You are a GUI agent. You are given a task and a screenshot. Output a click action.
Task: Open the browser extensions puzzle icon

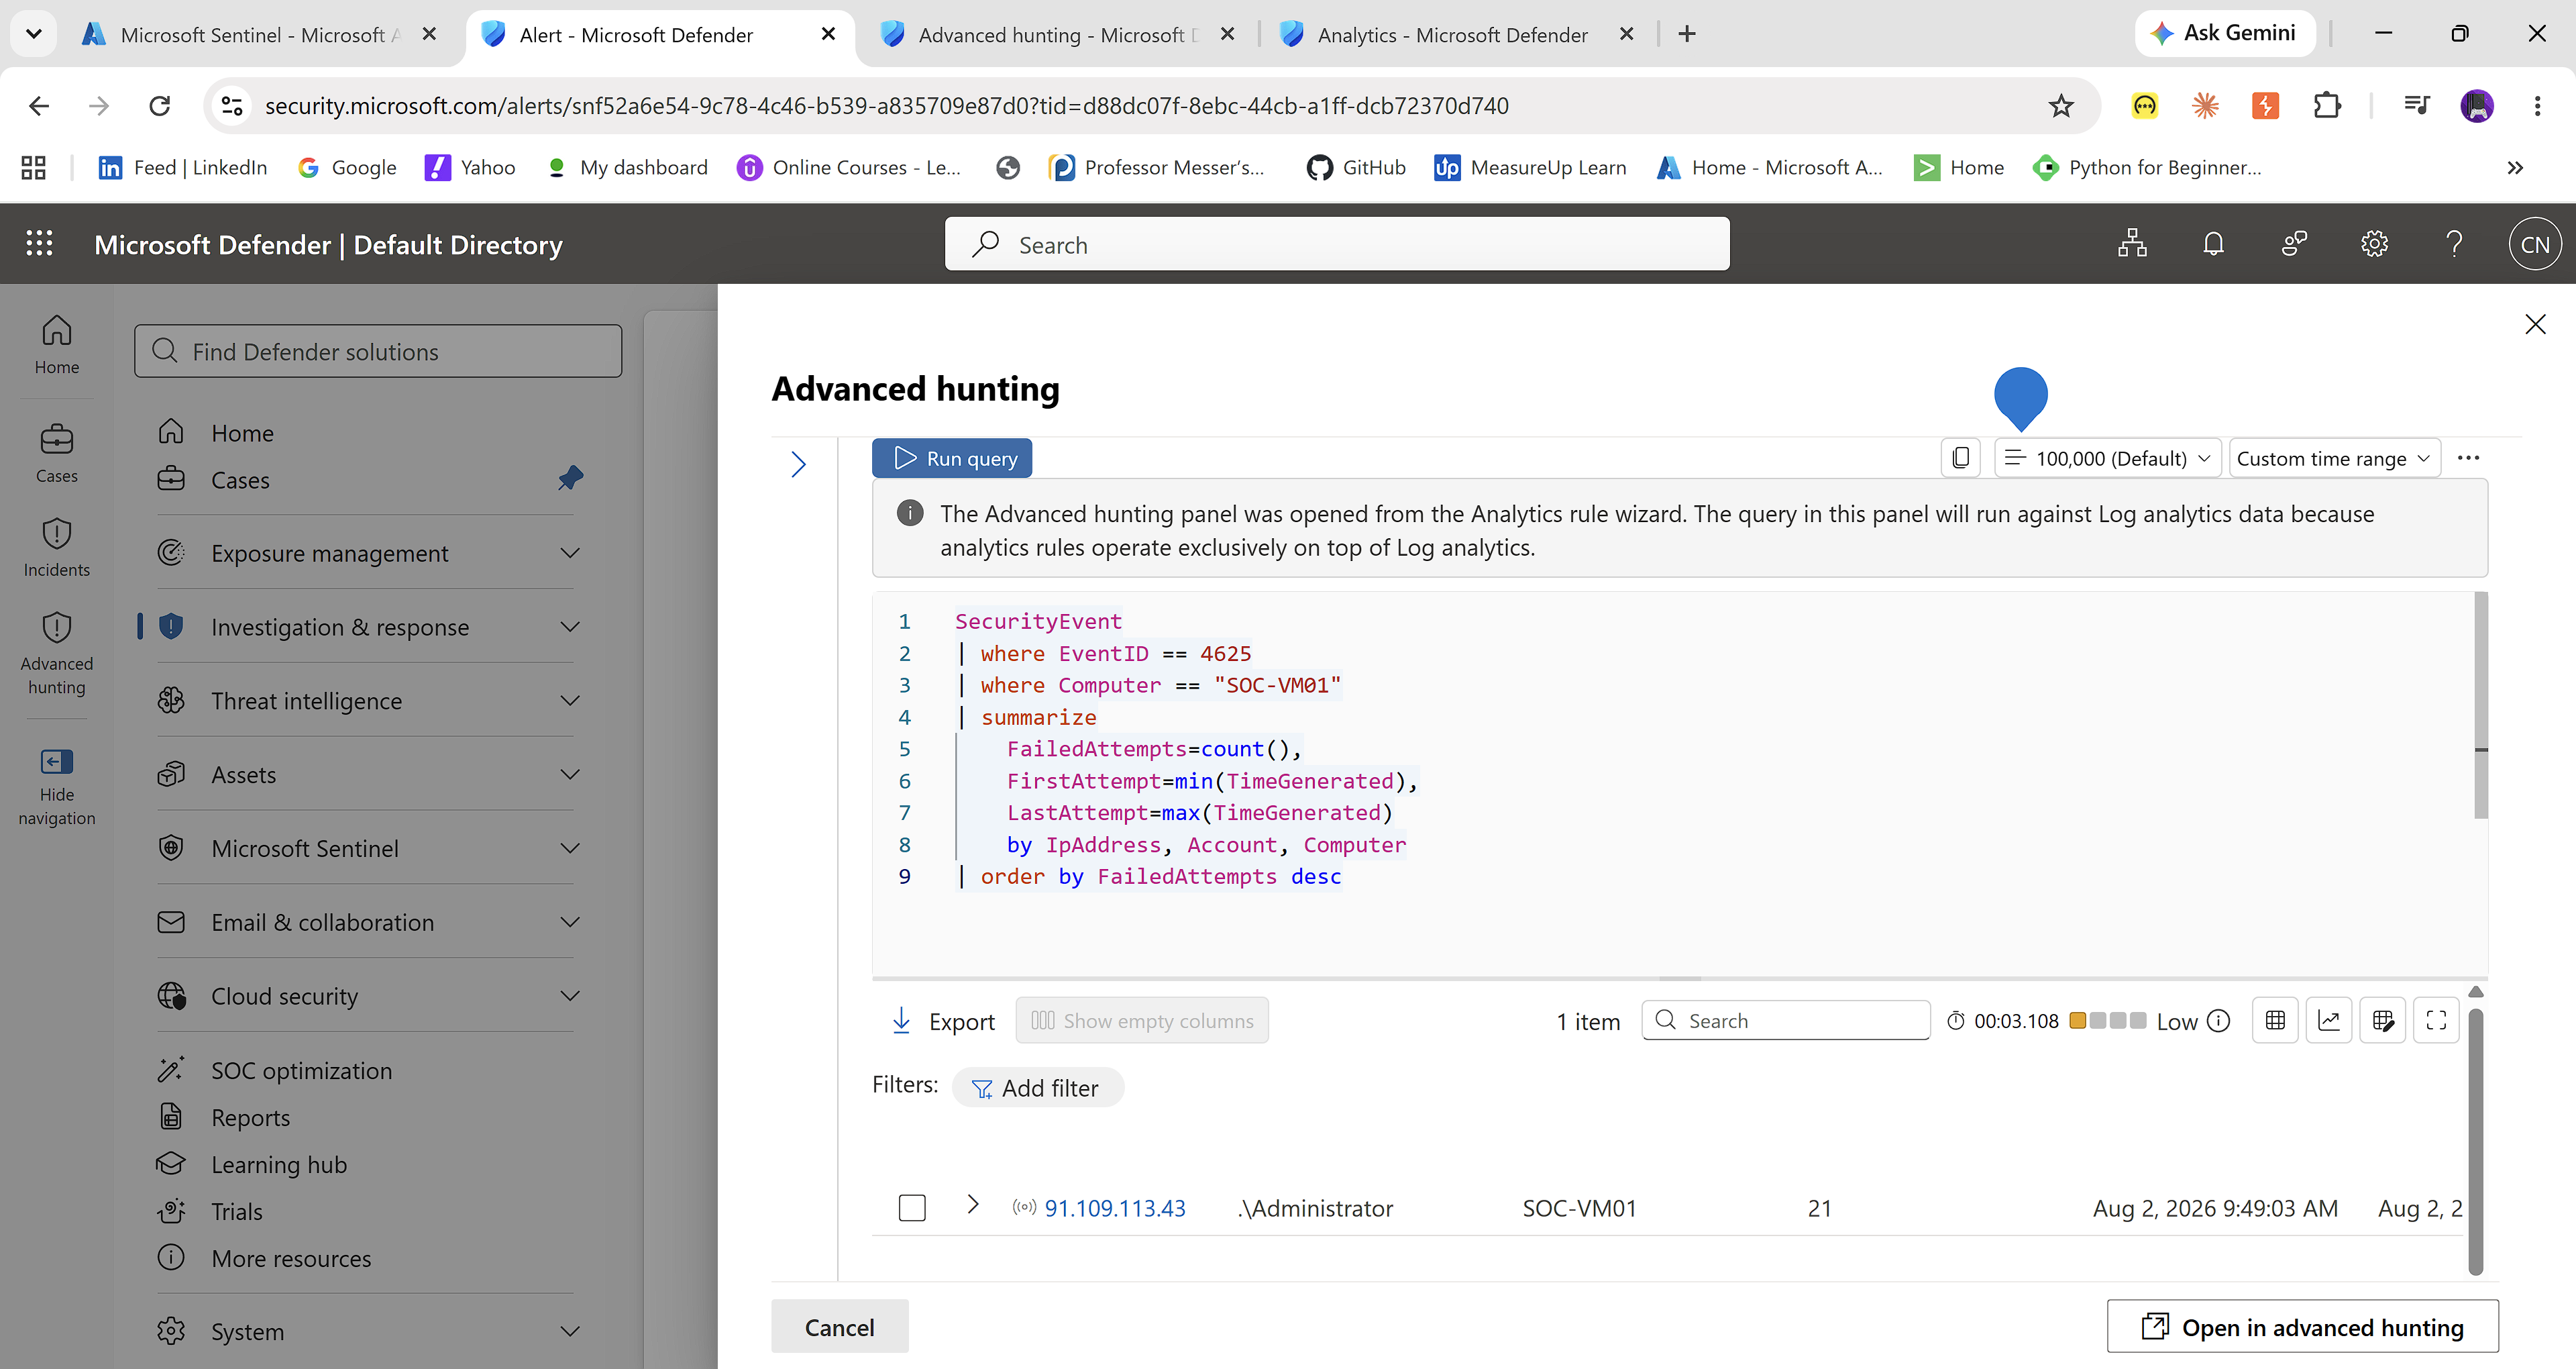point(2327,105)
